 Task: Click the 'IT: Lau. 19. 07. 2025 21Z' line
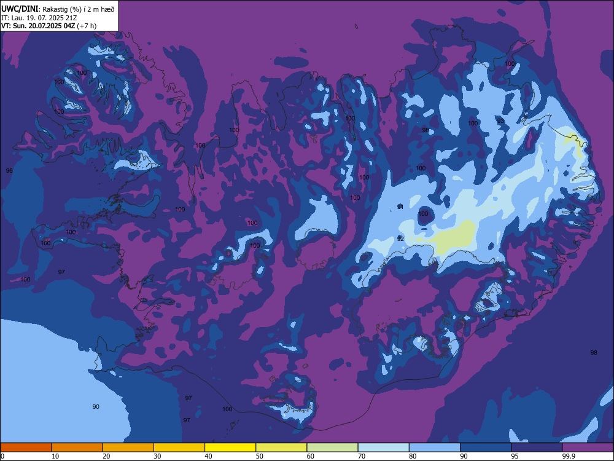[39, 18]
